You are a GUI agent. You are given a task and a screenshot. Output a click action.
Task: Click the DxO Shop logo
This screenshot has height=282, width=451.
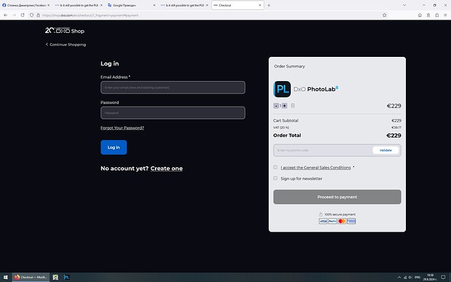click(x=65, y=30)
